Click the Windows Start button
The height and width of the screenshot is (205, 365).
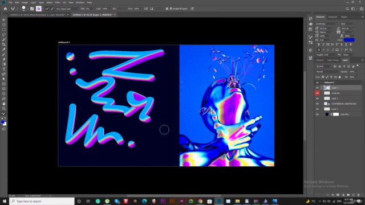(5, 201)
